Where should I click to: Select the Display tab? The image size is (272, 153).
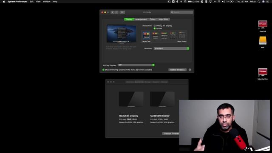129,19
